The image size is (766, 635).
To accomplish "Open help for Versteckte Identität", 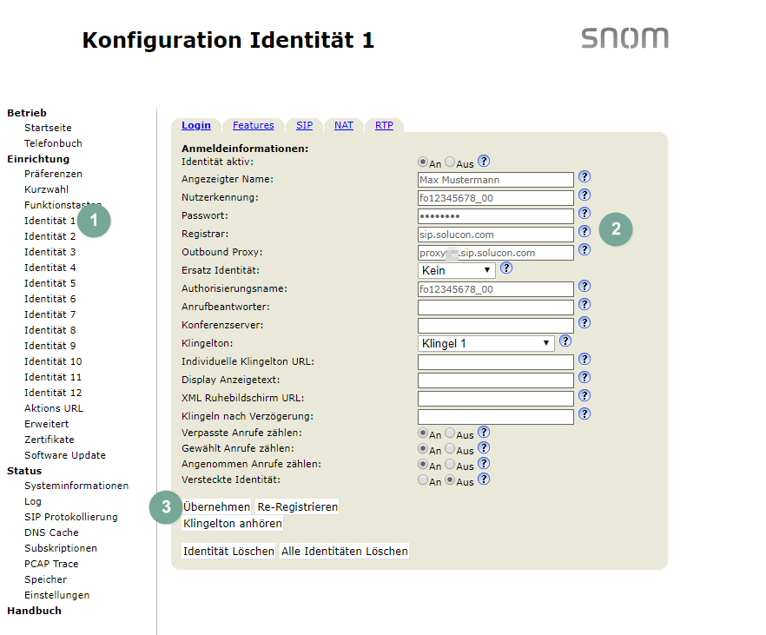I will [484, 480].
